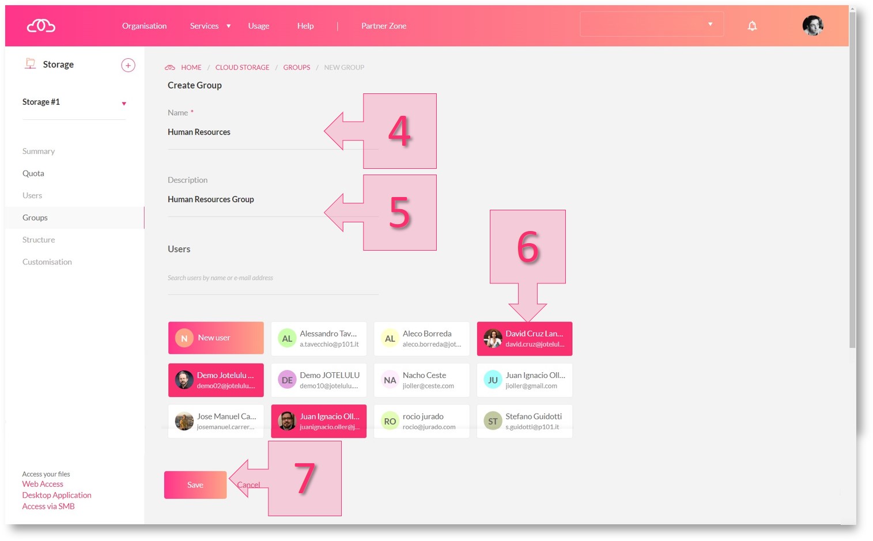This screenshot has width=873, height=541.
Task: Open the Organisation menu
Action: point(144,26)
